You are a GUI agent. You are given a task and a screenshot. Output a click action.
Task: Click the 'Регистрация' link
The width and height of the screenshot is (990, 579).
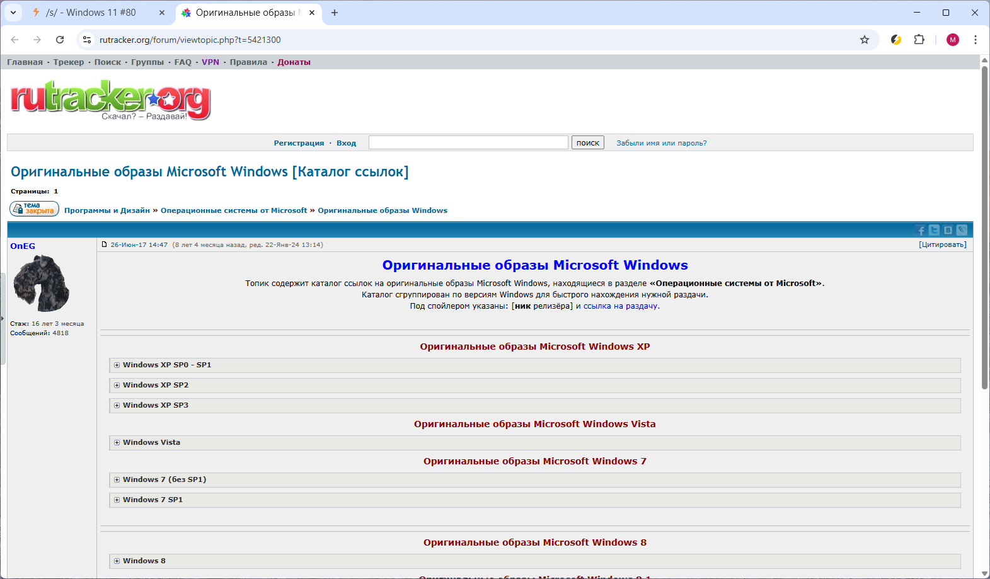[299, 143]
